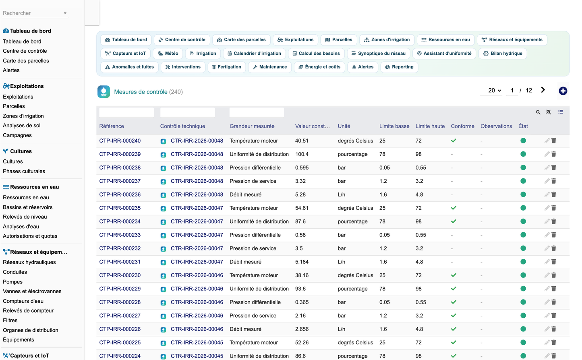Edit row CTP-IRR-000233 pencil icon
582x360 pixels.
547,235
